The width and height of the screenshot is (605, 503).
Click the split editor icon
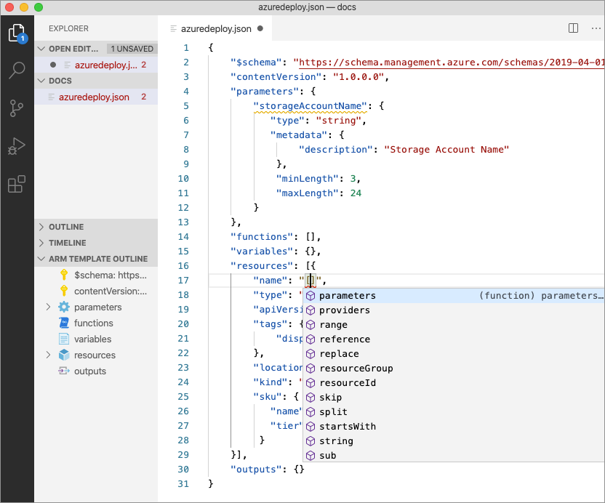pyautogui.click(x=573, y=28)
